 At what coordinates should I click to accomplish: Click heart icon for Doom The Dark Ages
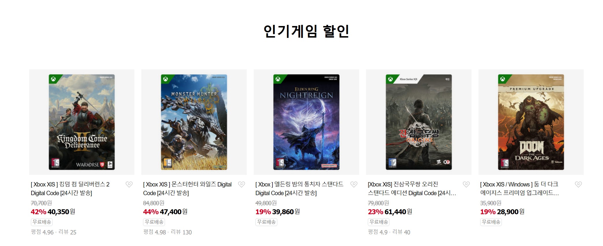pyautogui.click(x=578, y=184)
